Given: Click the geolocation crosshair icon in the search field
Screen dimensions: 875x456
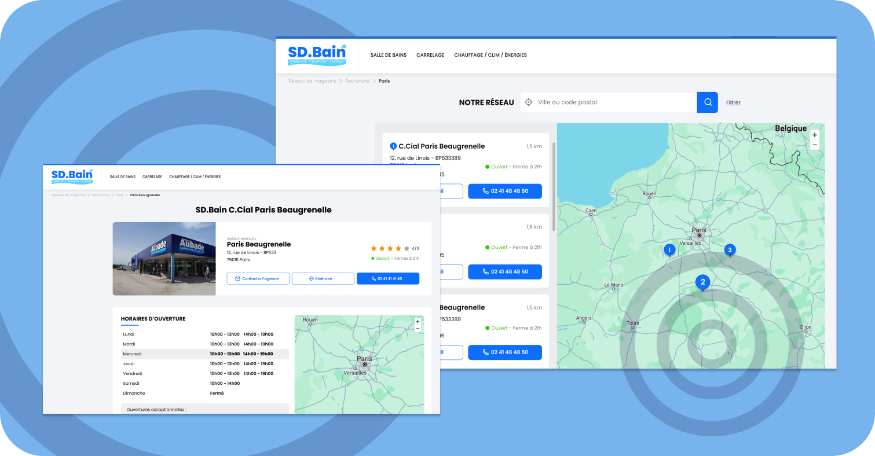Looking at the screenshot, I should point(528,102).
